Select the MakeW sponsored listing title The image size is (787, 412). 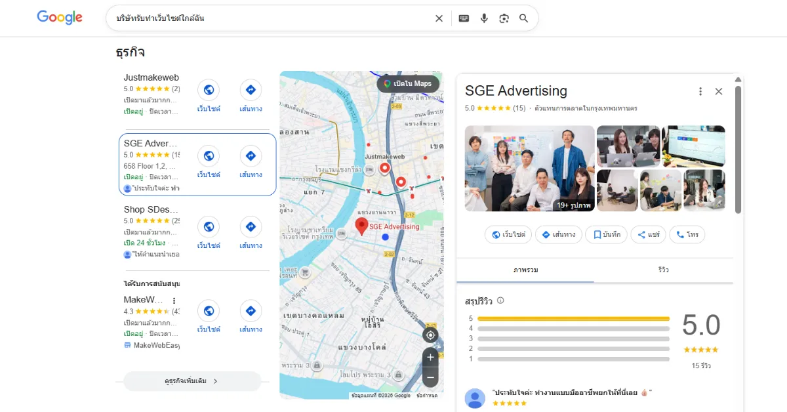[x=144, y=300]
